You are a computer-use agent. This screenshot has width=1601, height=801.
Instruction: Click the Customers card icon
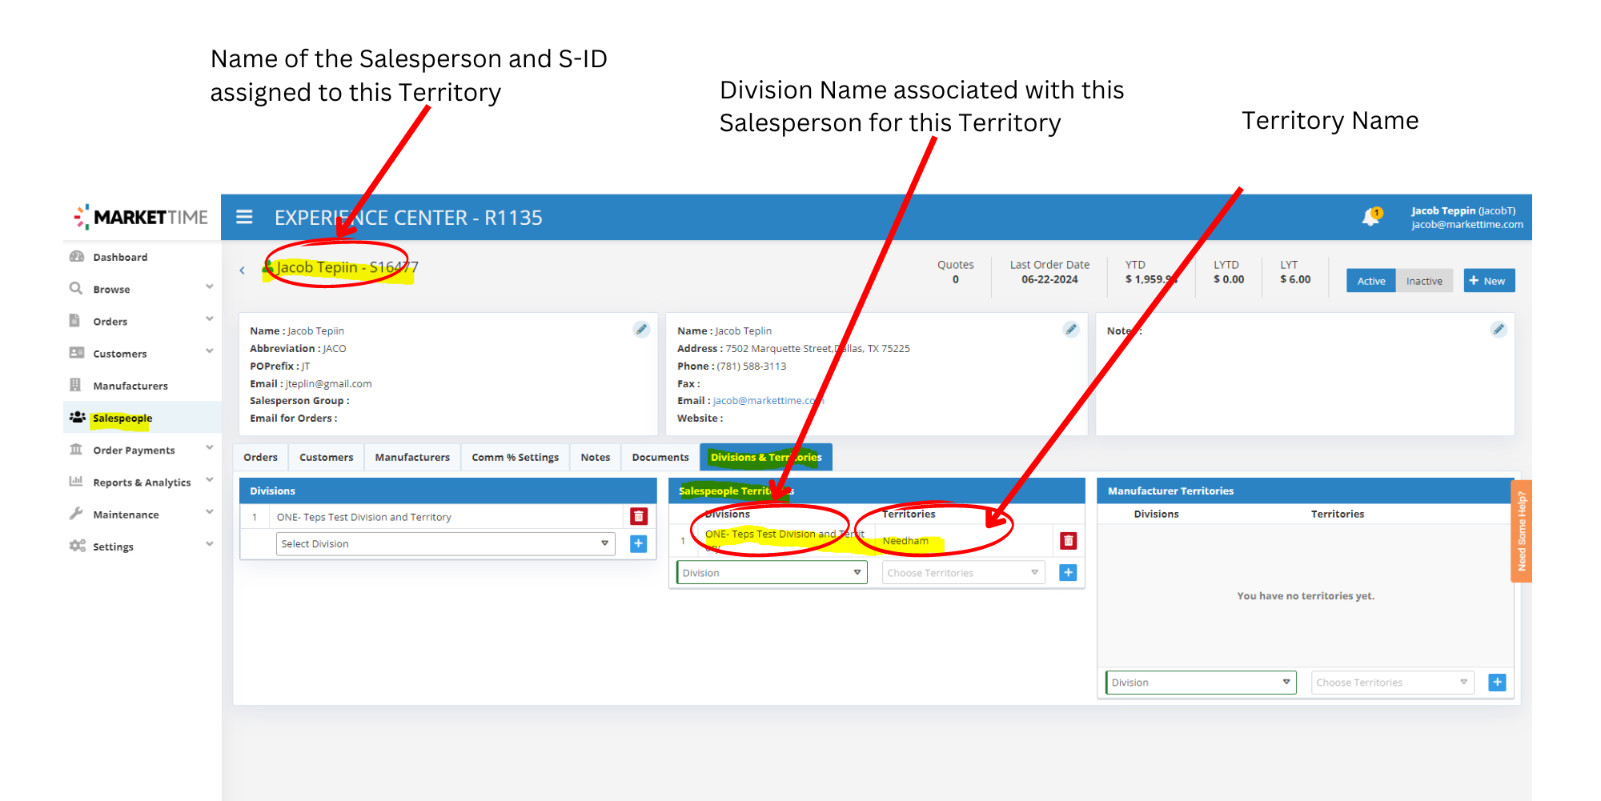click(77, 353)
